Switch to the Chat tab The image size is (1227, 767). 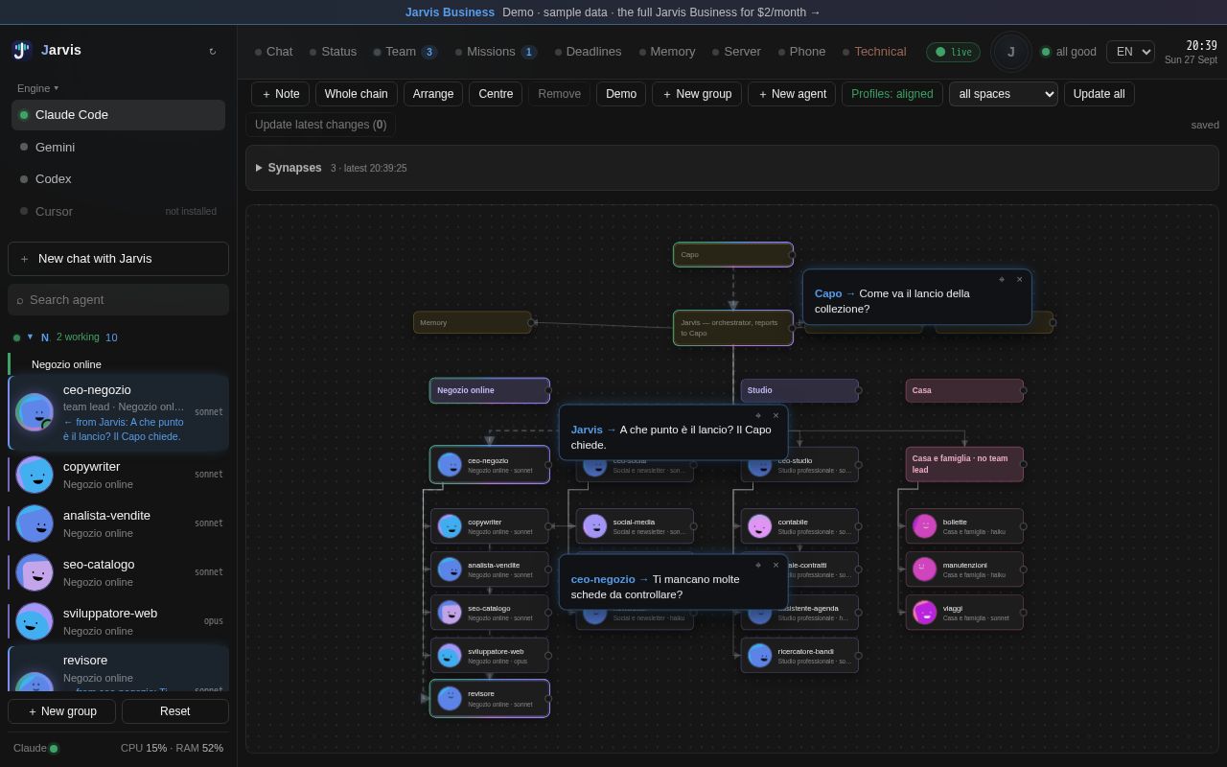pos(274,52)
